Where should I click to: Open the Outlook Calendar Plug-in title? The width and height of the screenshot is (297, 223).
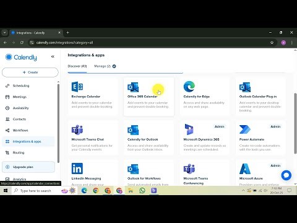[x=258, y=97]
